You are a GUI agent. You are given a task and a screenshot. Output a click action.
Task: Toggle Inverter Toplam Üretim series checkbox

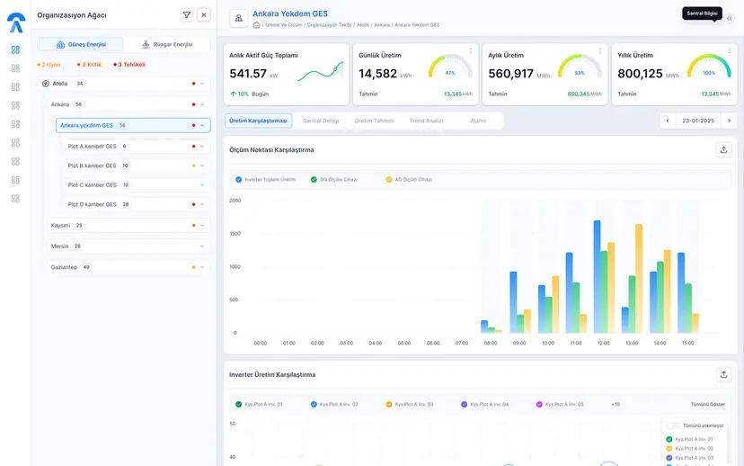coord(239,180)
